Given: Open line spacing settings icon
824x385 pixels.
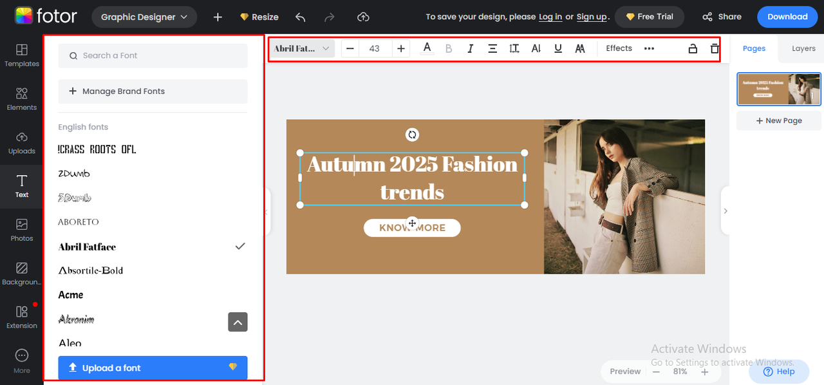Looking at the screenshot, I should 514,48.
